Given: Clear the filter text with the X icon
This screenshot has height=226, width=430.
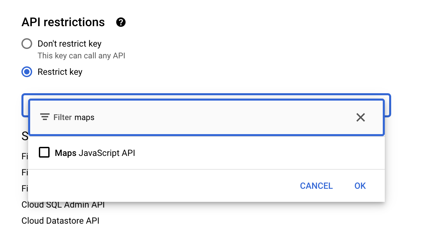Looking at the screenshot, I should pyautogui.click(x=360, y=117).
